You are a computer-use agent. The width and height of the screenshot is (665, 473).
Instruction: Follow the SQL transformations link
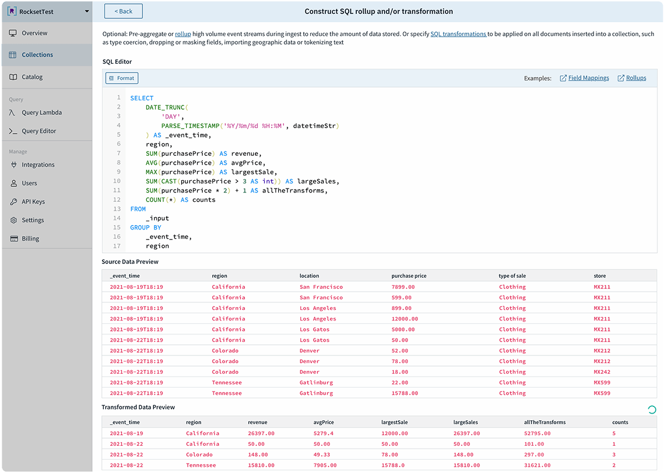click(458, 34)
